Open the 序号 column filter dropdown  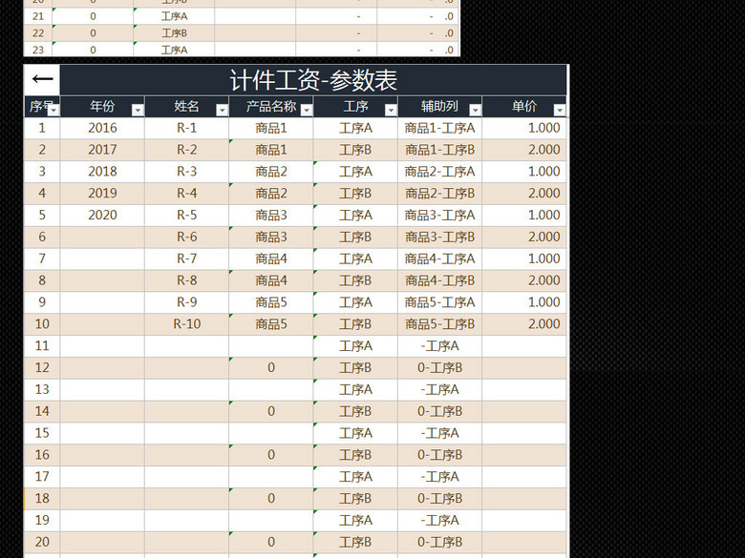tap(53, 110)
